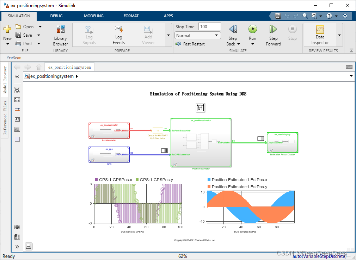Click the search magnifier icon in title ribbon
Screen dimensions: 356x260
point(305,16)
